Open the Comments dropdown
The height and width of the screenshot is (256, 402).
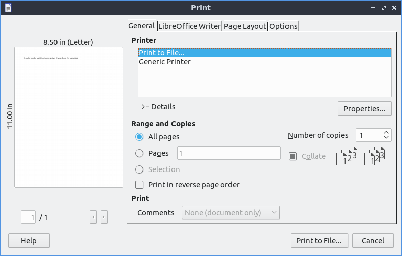[231, 213]
